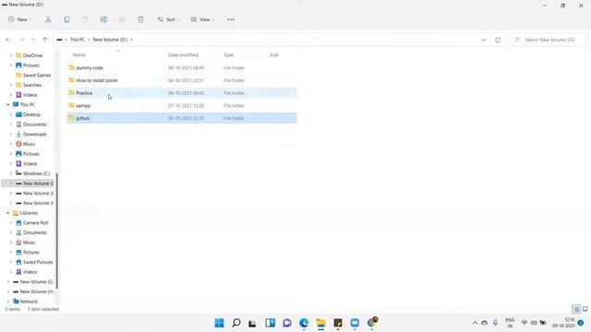Collapse the Libraries tree node
The height and width of the screenshot is (332, 591).
8,213
